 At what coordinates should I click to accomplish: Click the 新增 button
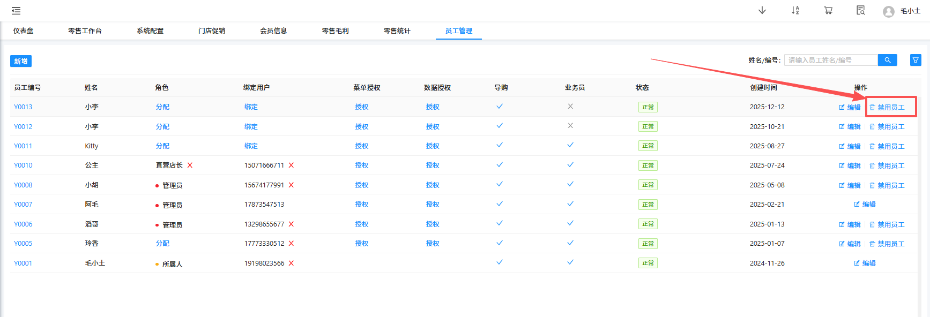21,62
